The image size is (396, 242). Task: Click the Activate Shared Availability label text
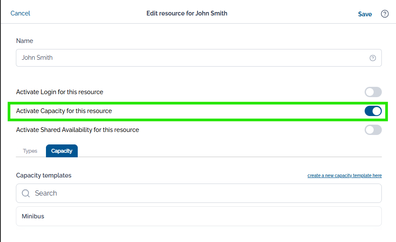point(78,130)
